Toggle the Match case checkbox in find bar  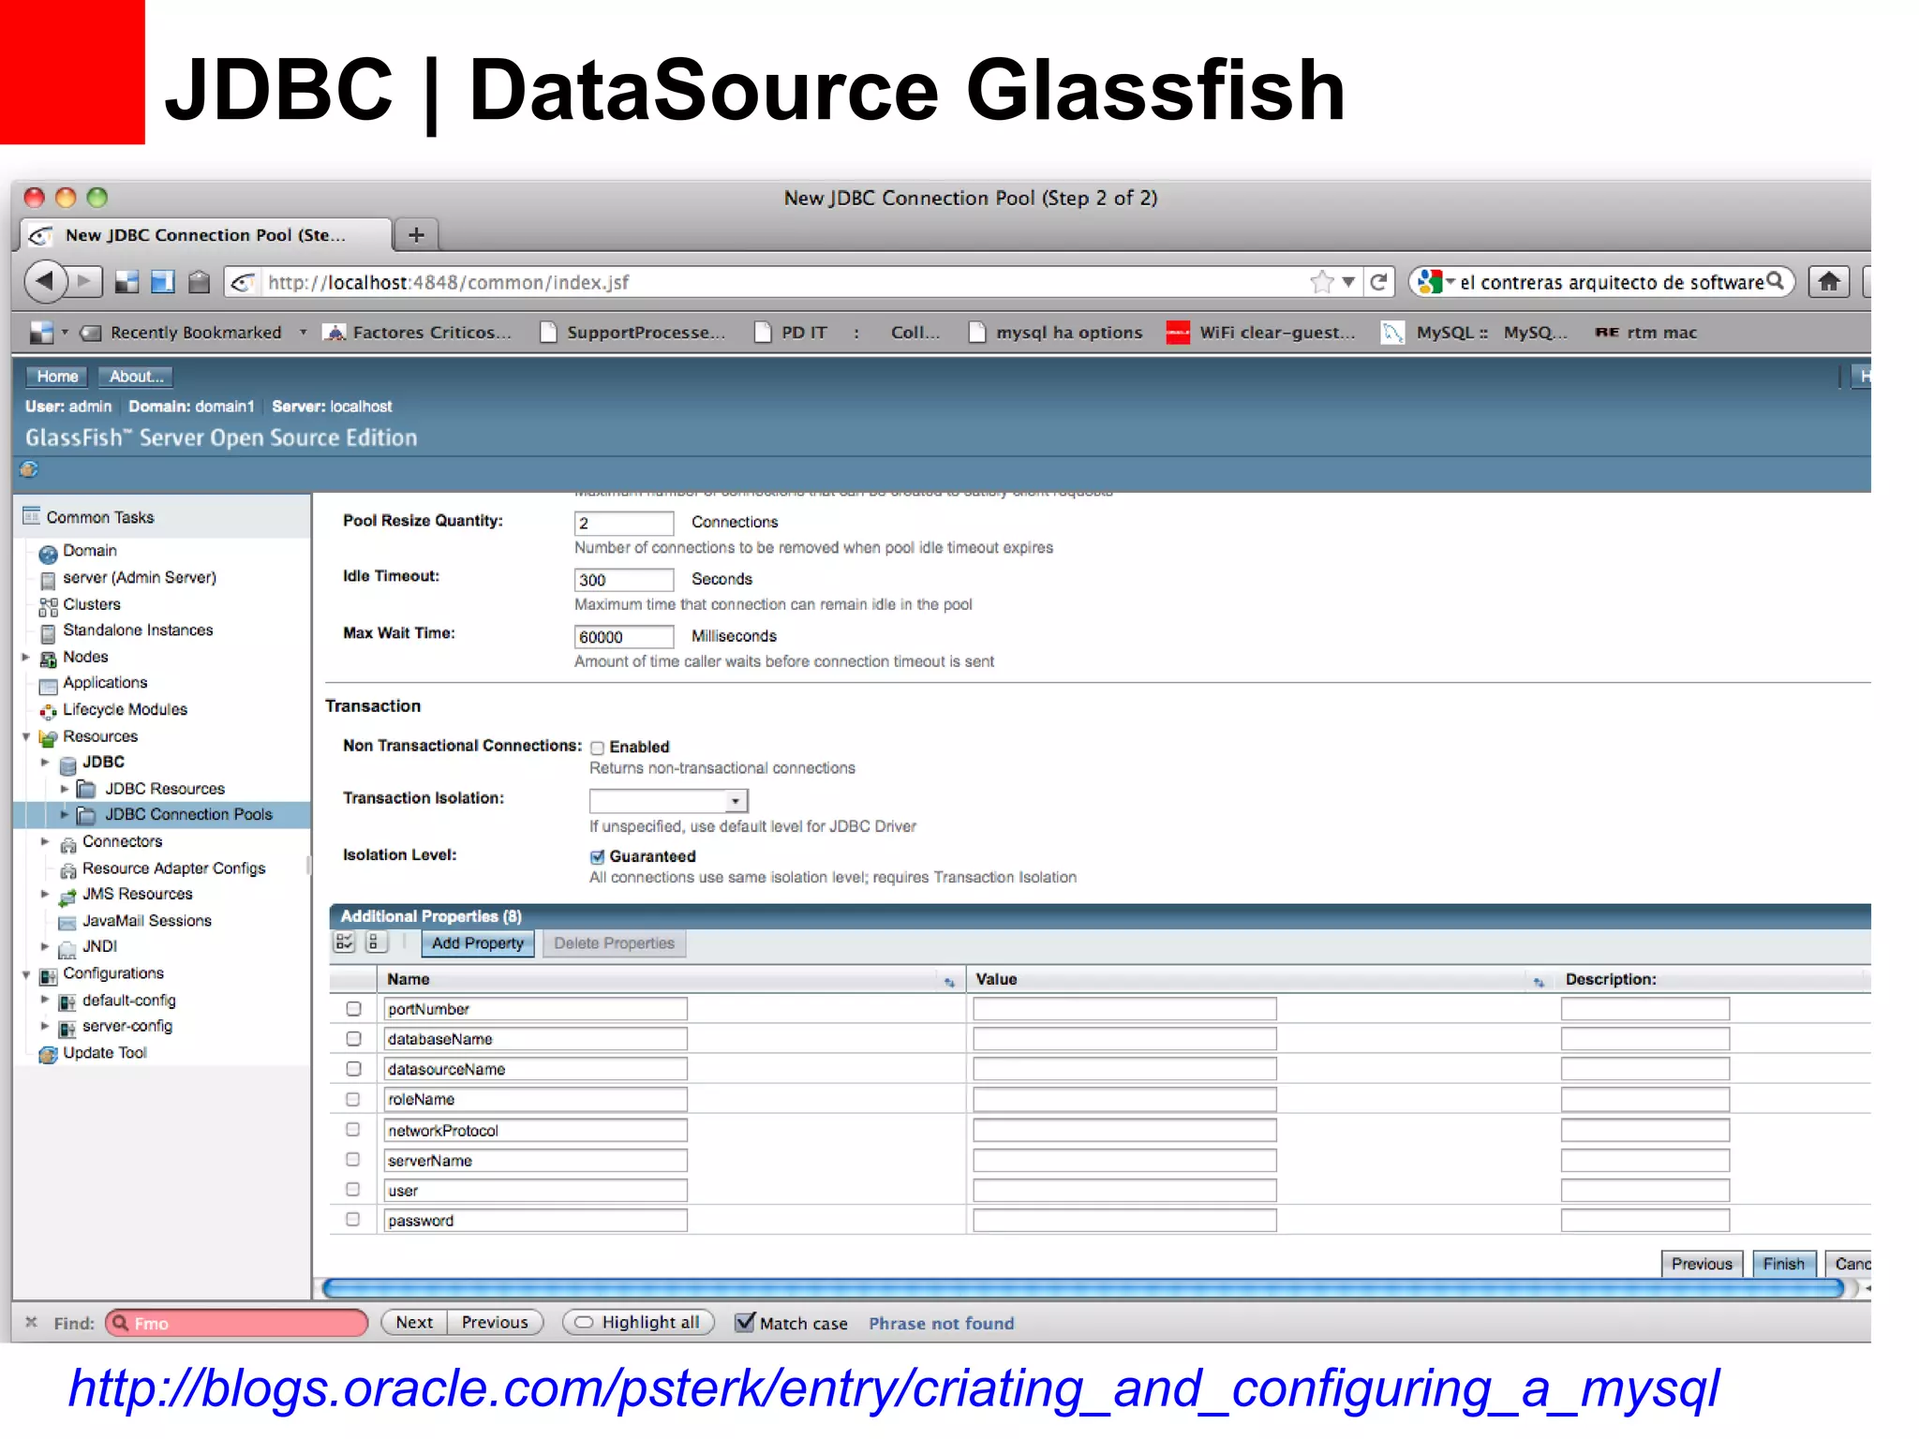[745, 1322]
